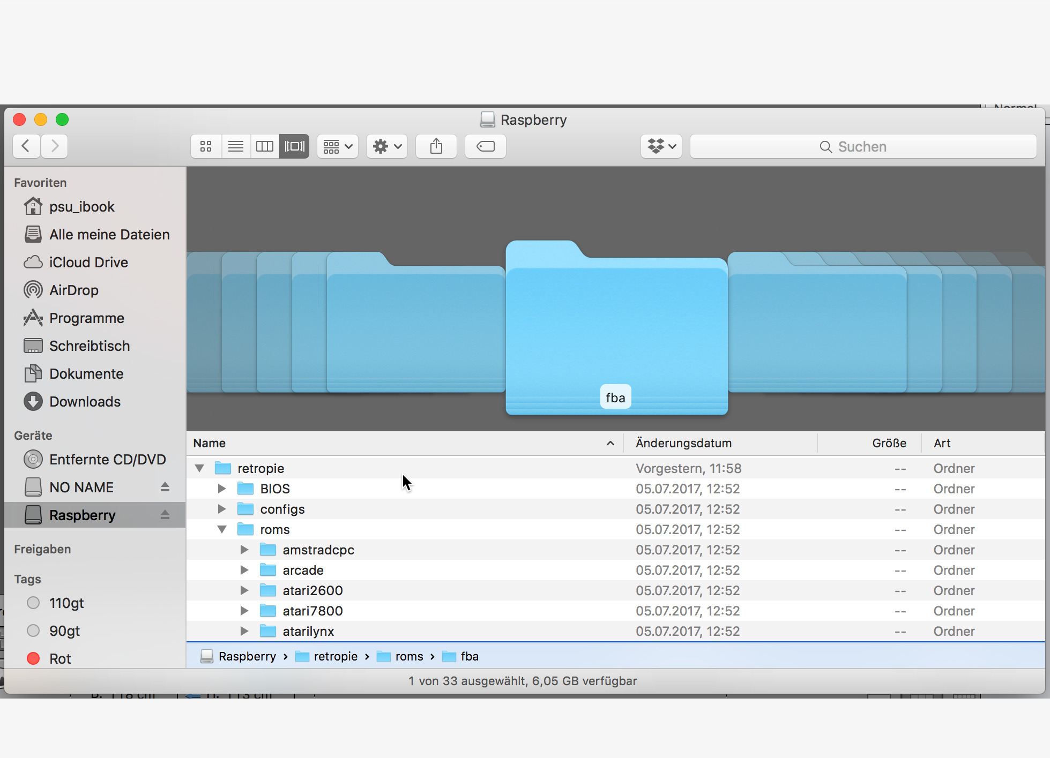
Task: Click into the Suchen search field
Action: 863,146
